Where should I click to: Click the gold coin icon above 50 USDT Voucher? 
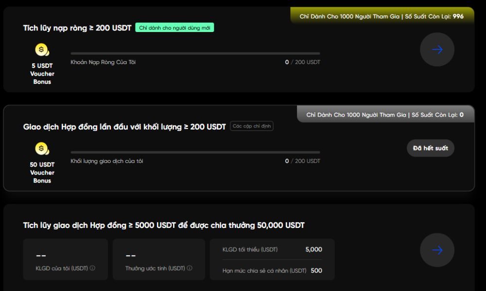point(42,148)
